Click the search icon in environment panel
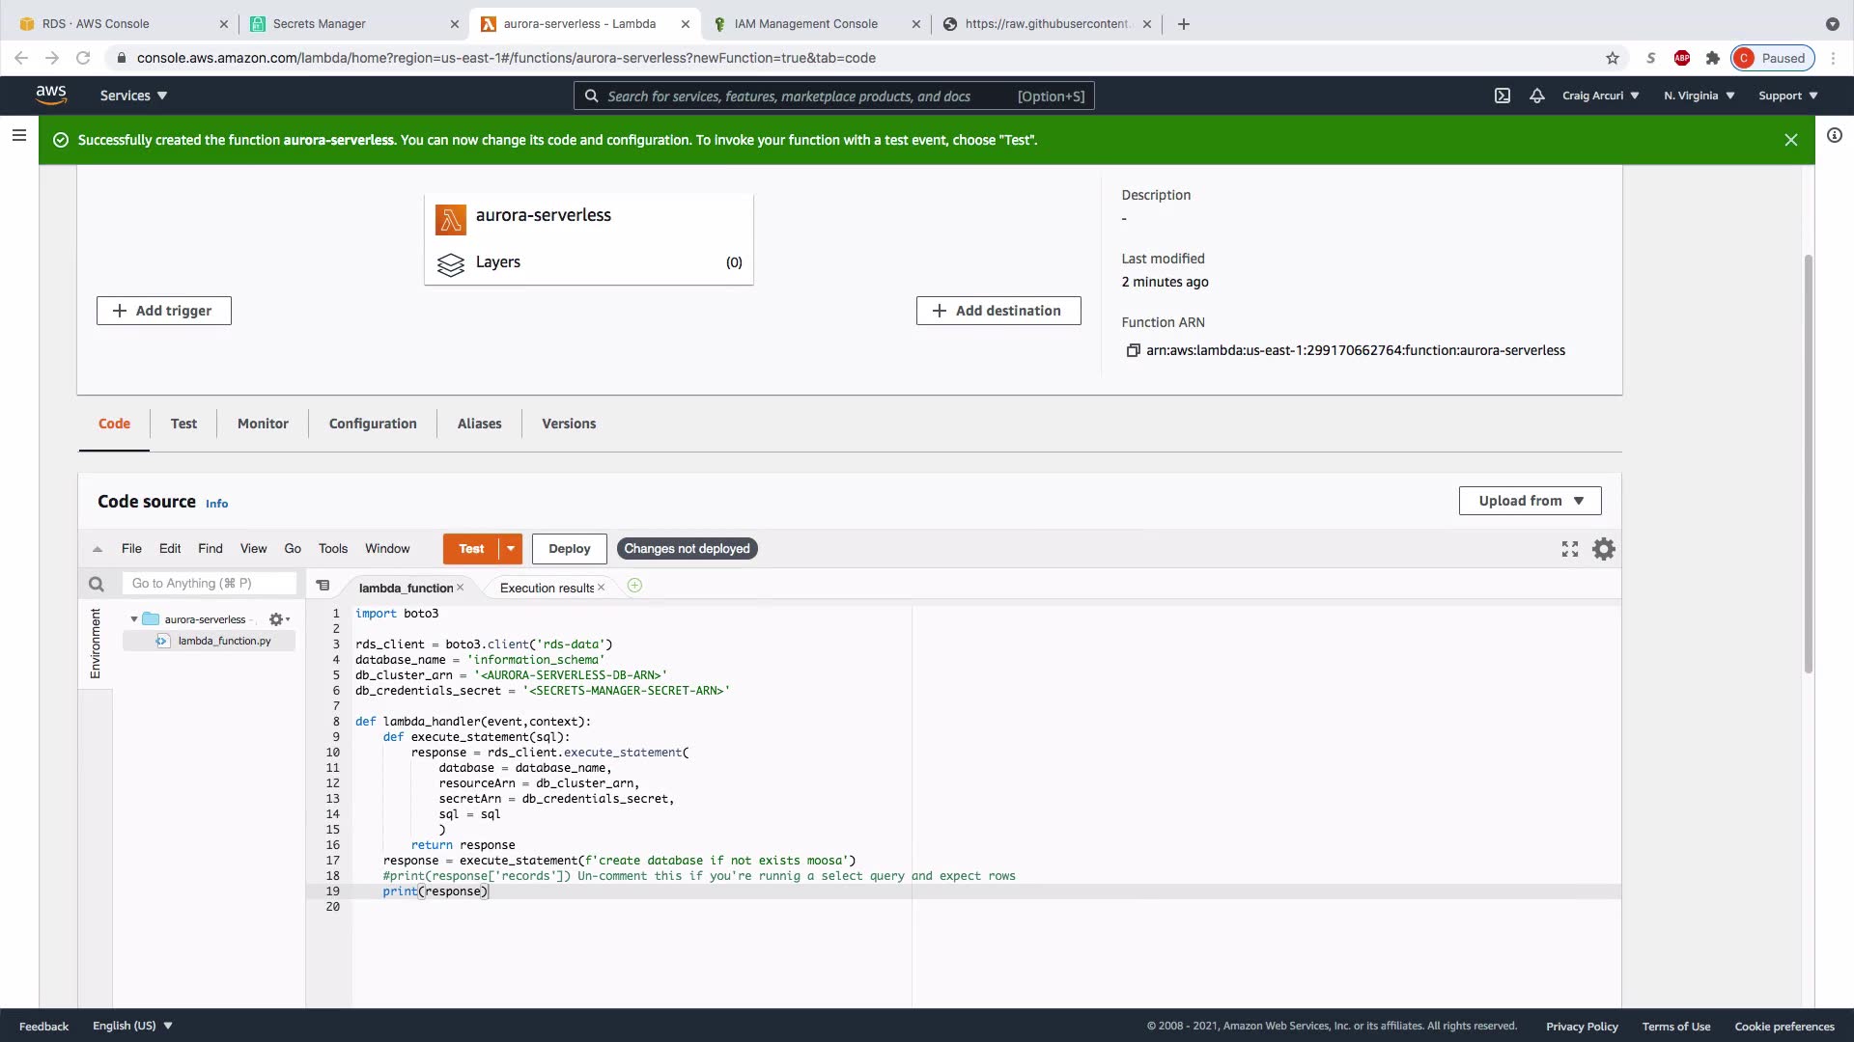1854x1042 pixels. tap(96, 584)
